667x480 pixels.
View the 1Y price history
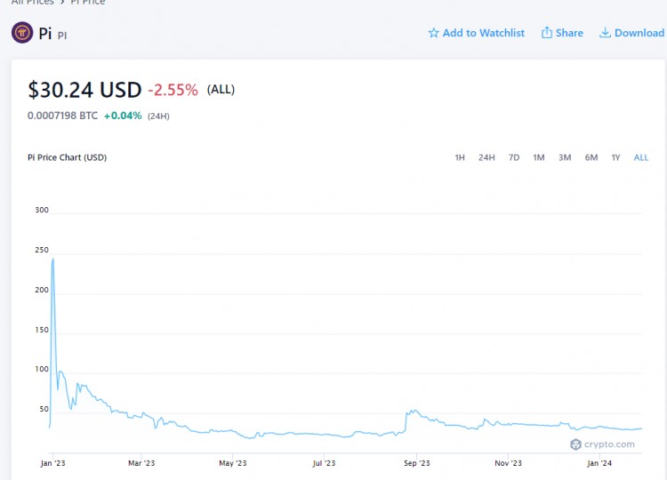(615, 157)
